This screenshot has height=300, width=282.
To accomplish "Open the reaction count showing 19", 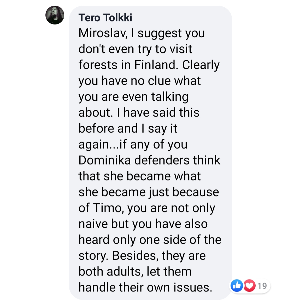I will click(262, 286).
